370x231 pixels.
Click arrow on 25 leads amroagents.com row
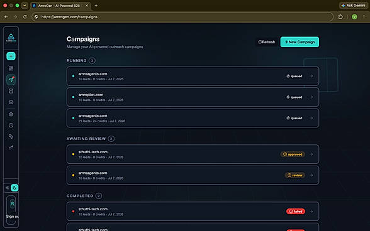311,118
